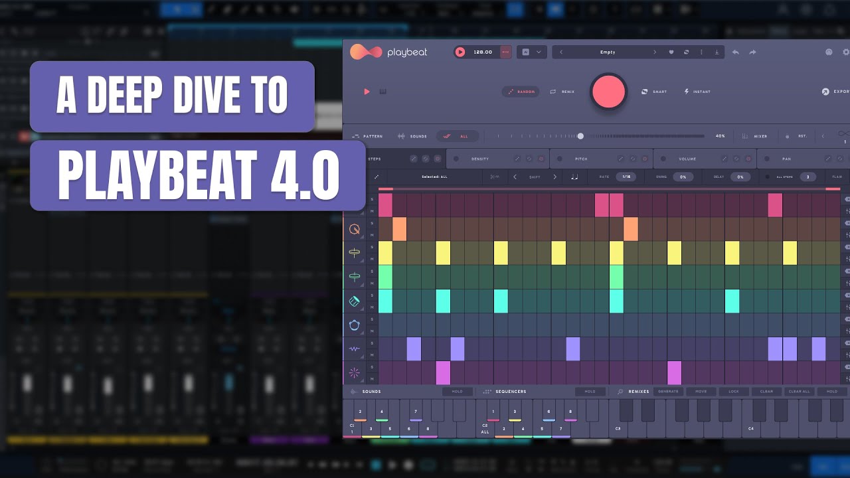The height and width of the screenshot is (478, 850).
Task: Go to previous preset with the left chevron
Action: click(x=561, y=52)
